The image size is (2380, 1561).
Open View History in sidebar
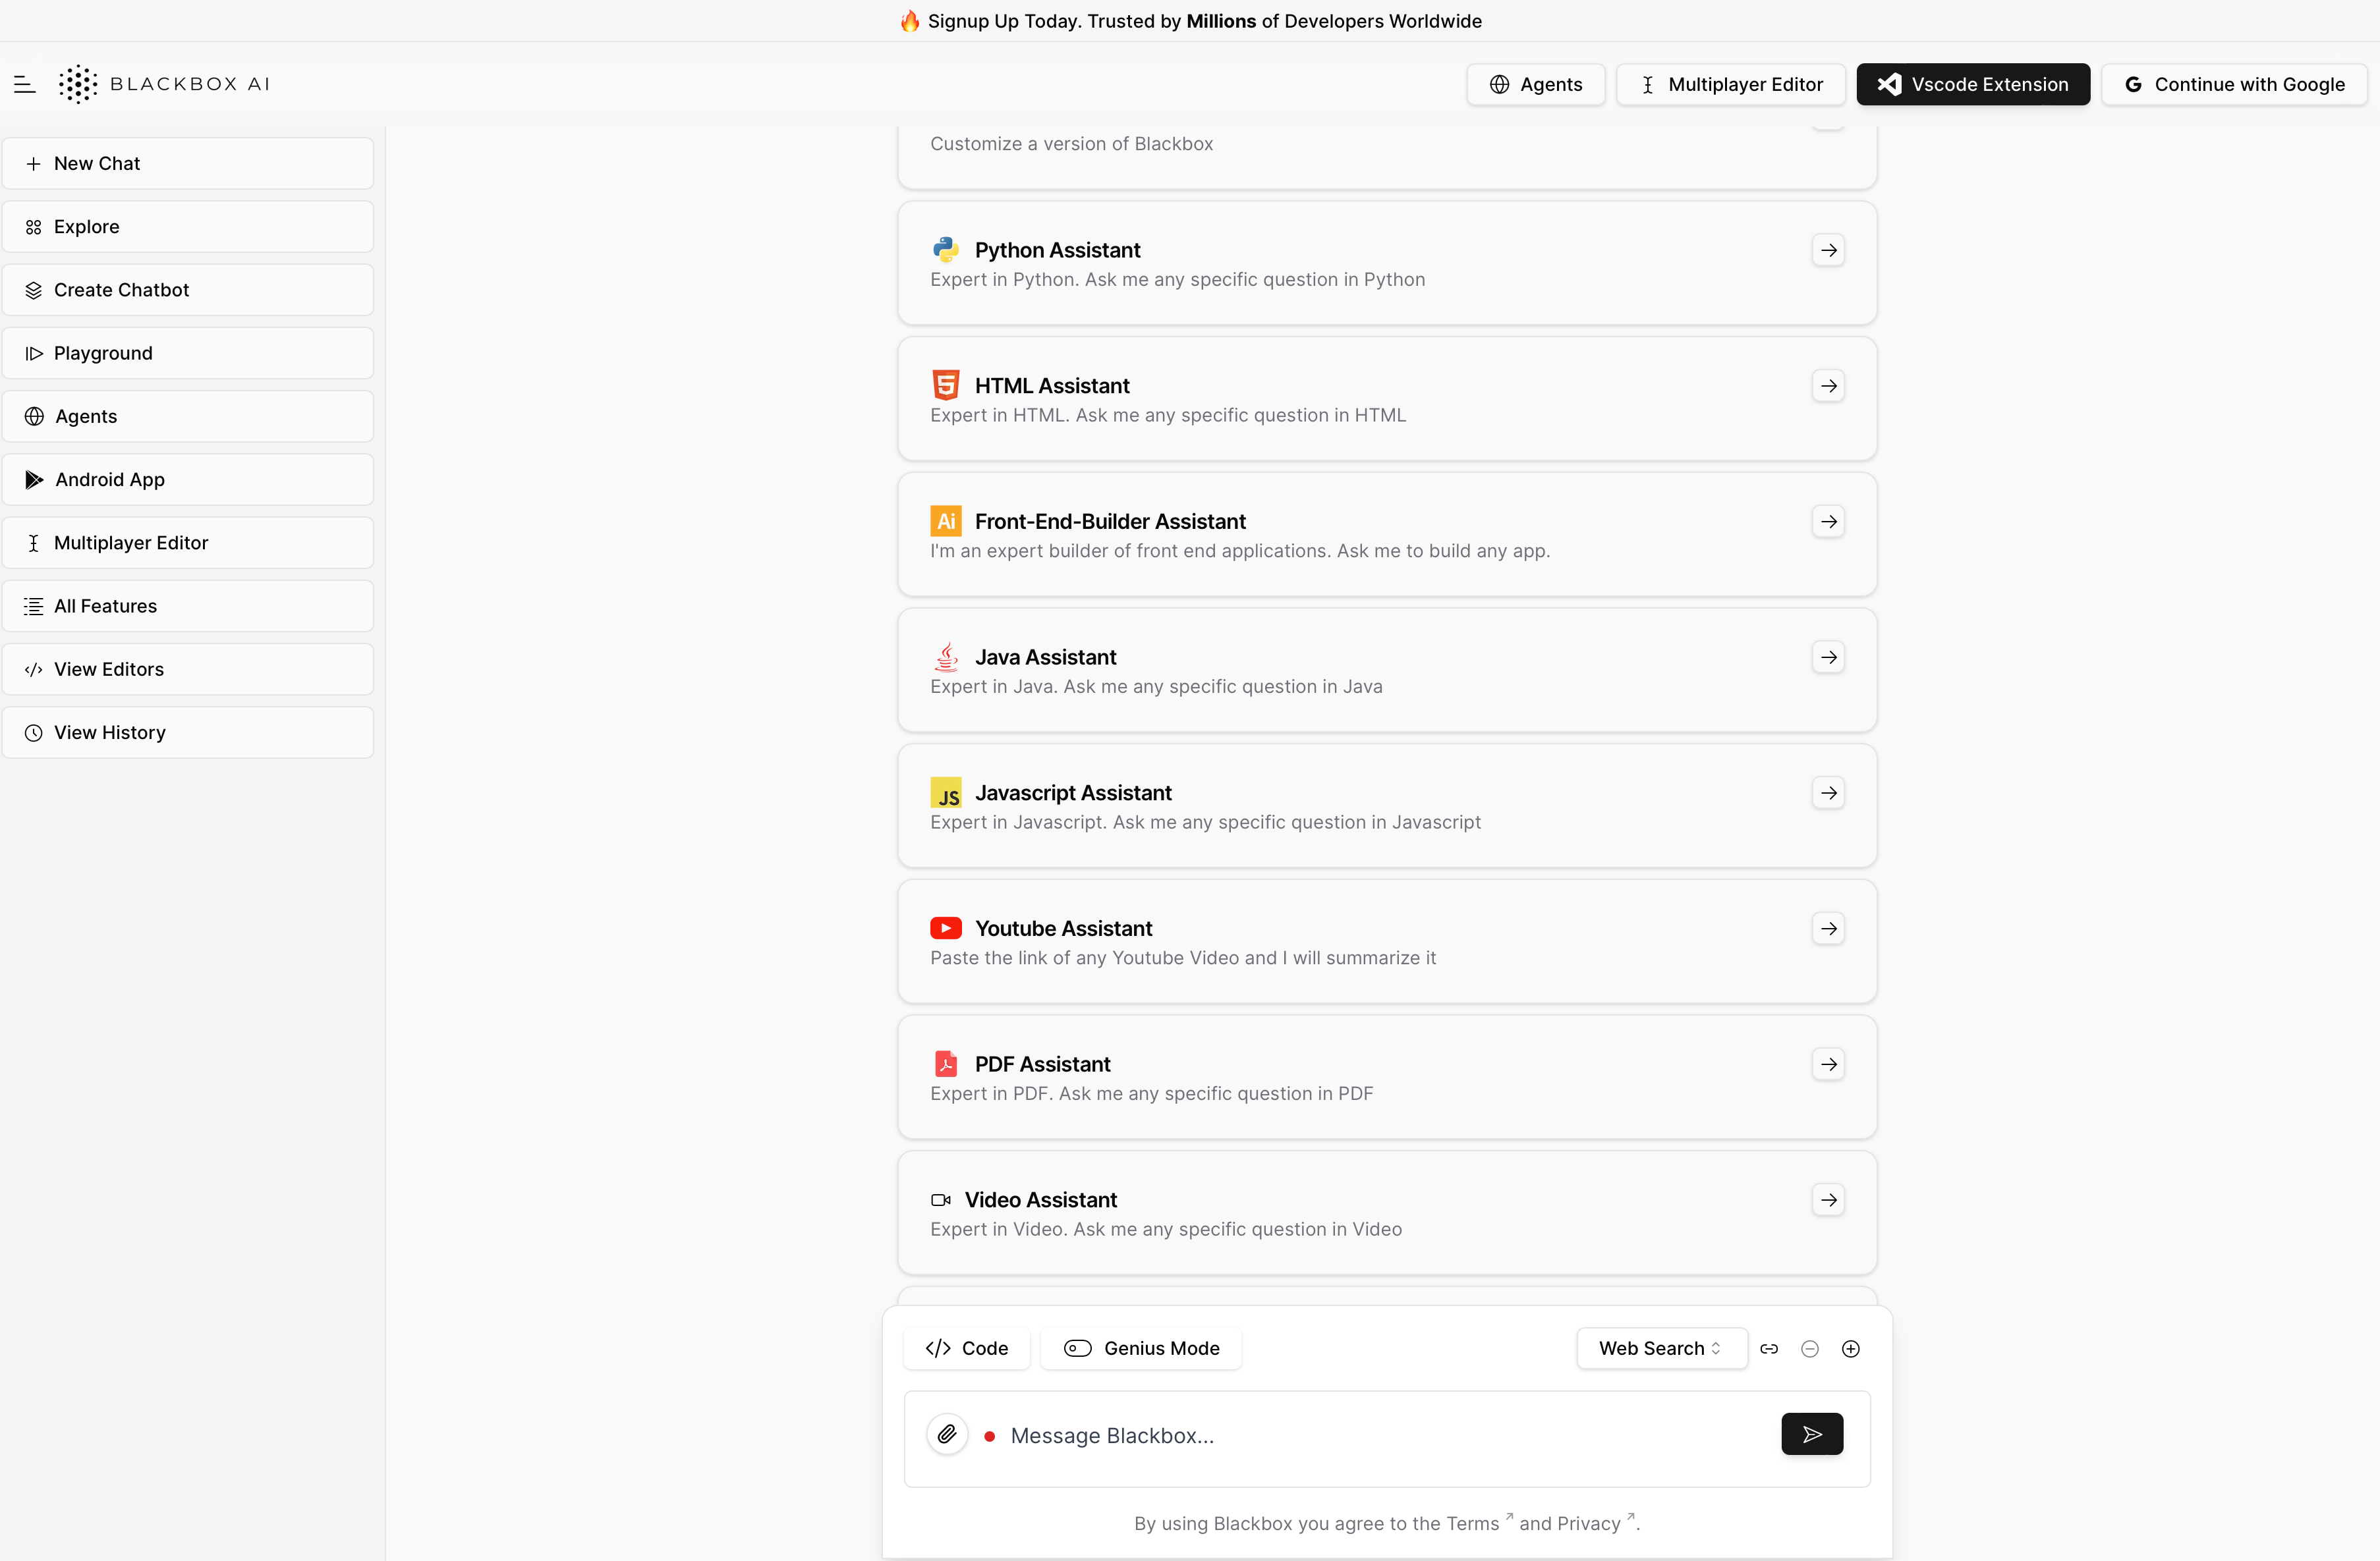click(188, 732)
